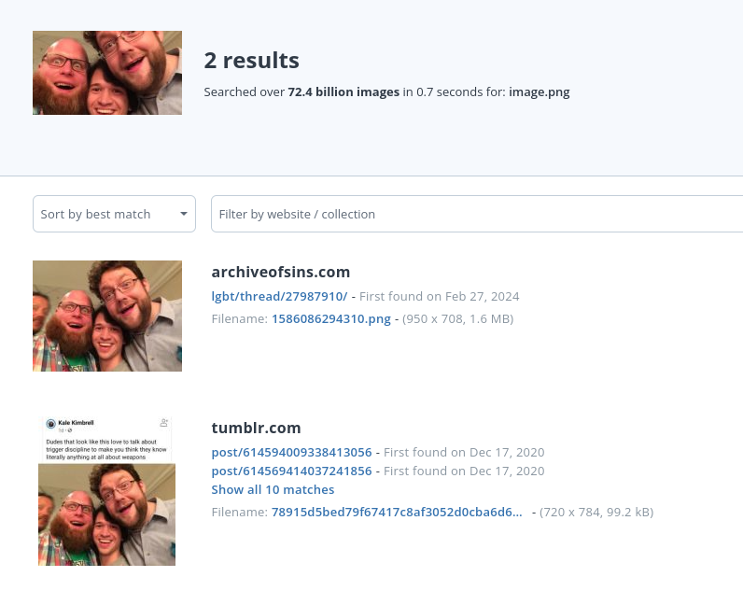Open the 78915d5bed79f67417c8af3052d0cba6d6... filename link
The height and width of the screenshot is (605, 743).
coord(397,512)
